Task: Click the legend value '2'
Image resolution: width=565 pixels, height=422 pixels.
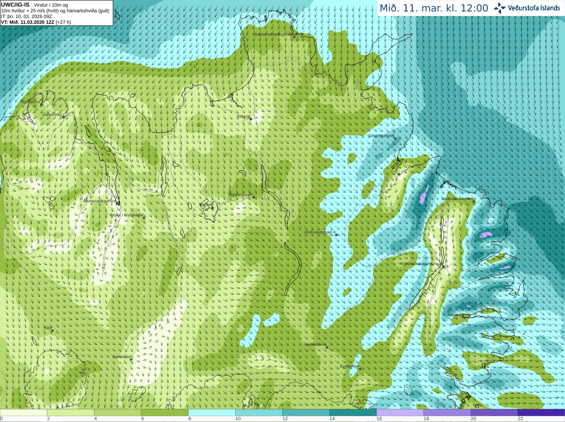Action: coord(49,419)
